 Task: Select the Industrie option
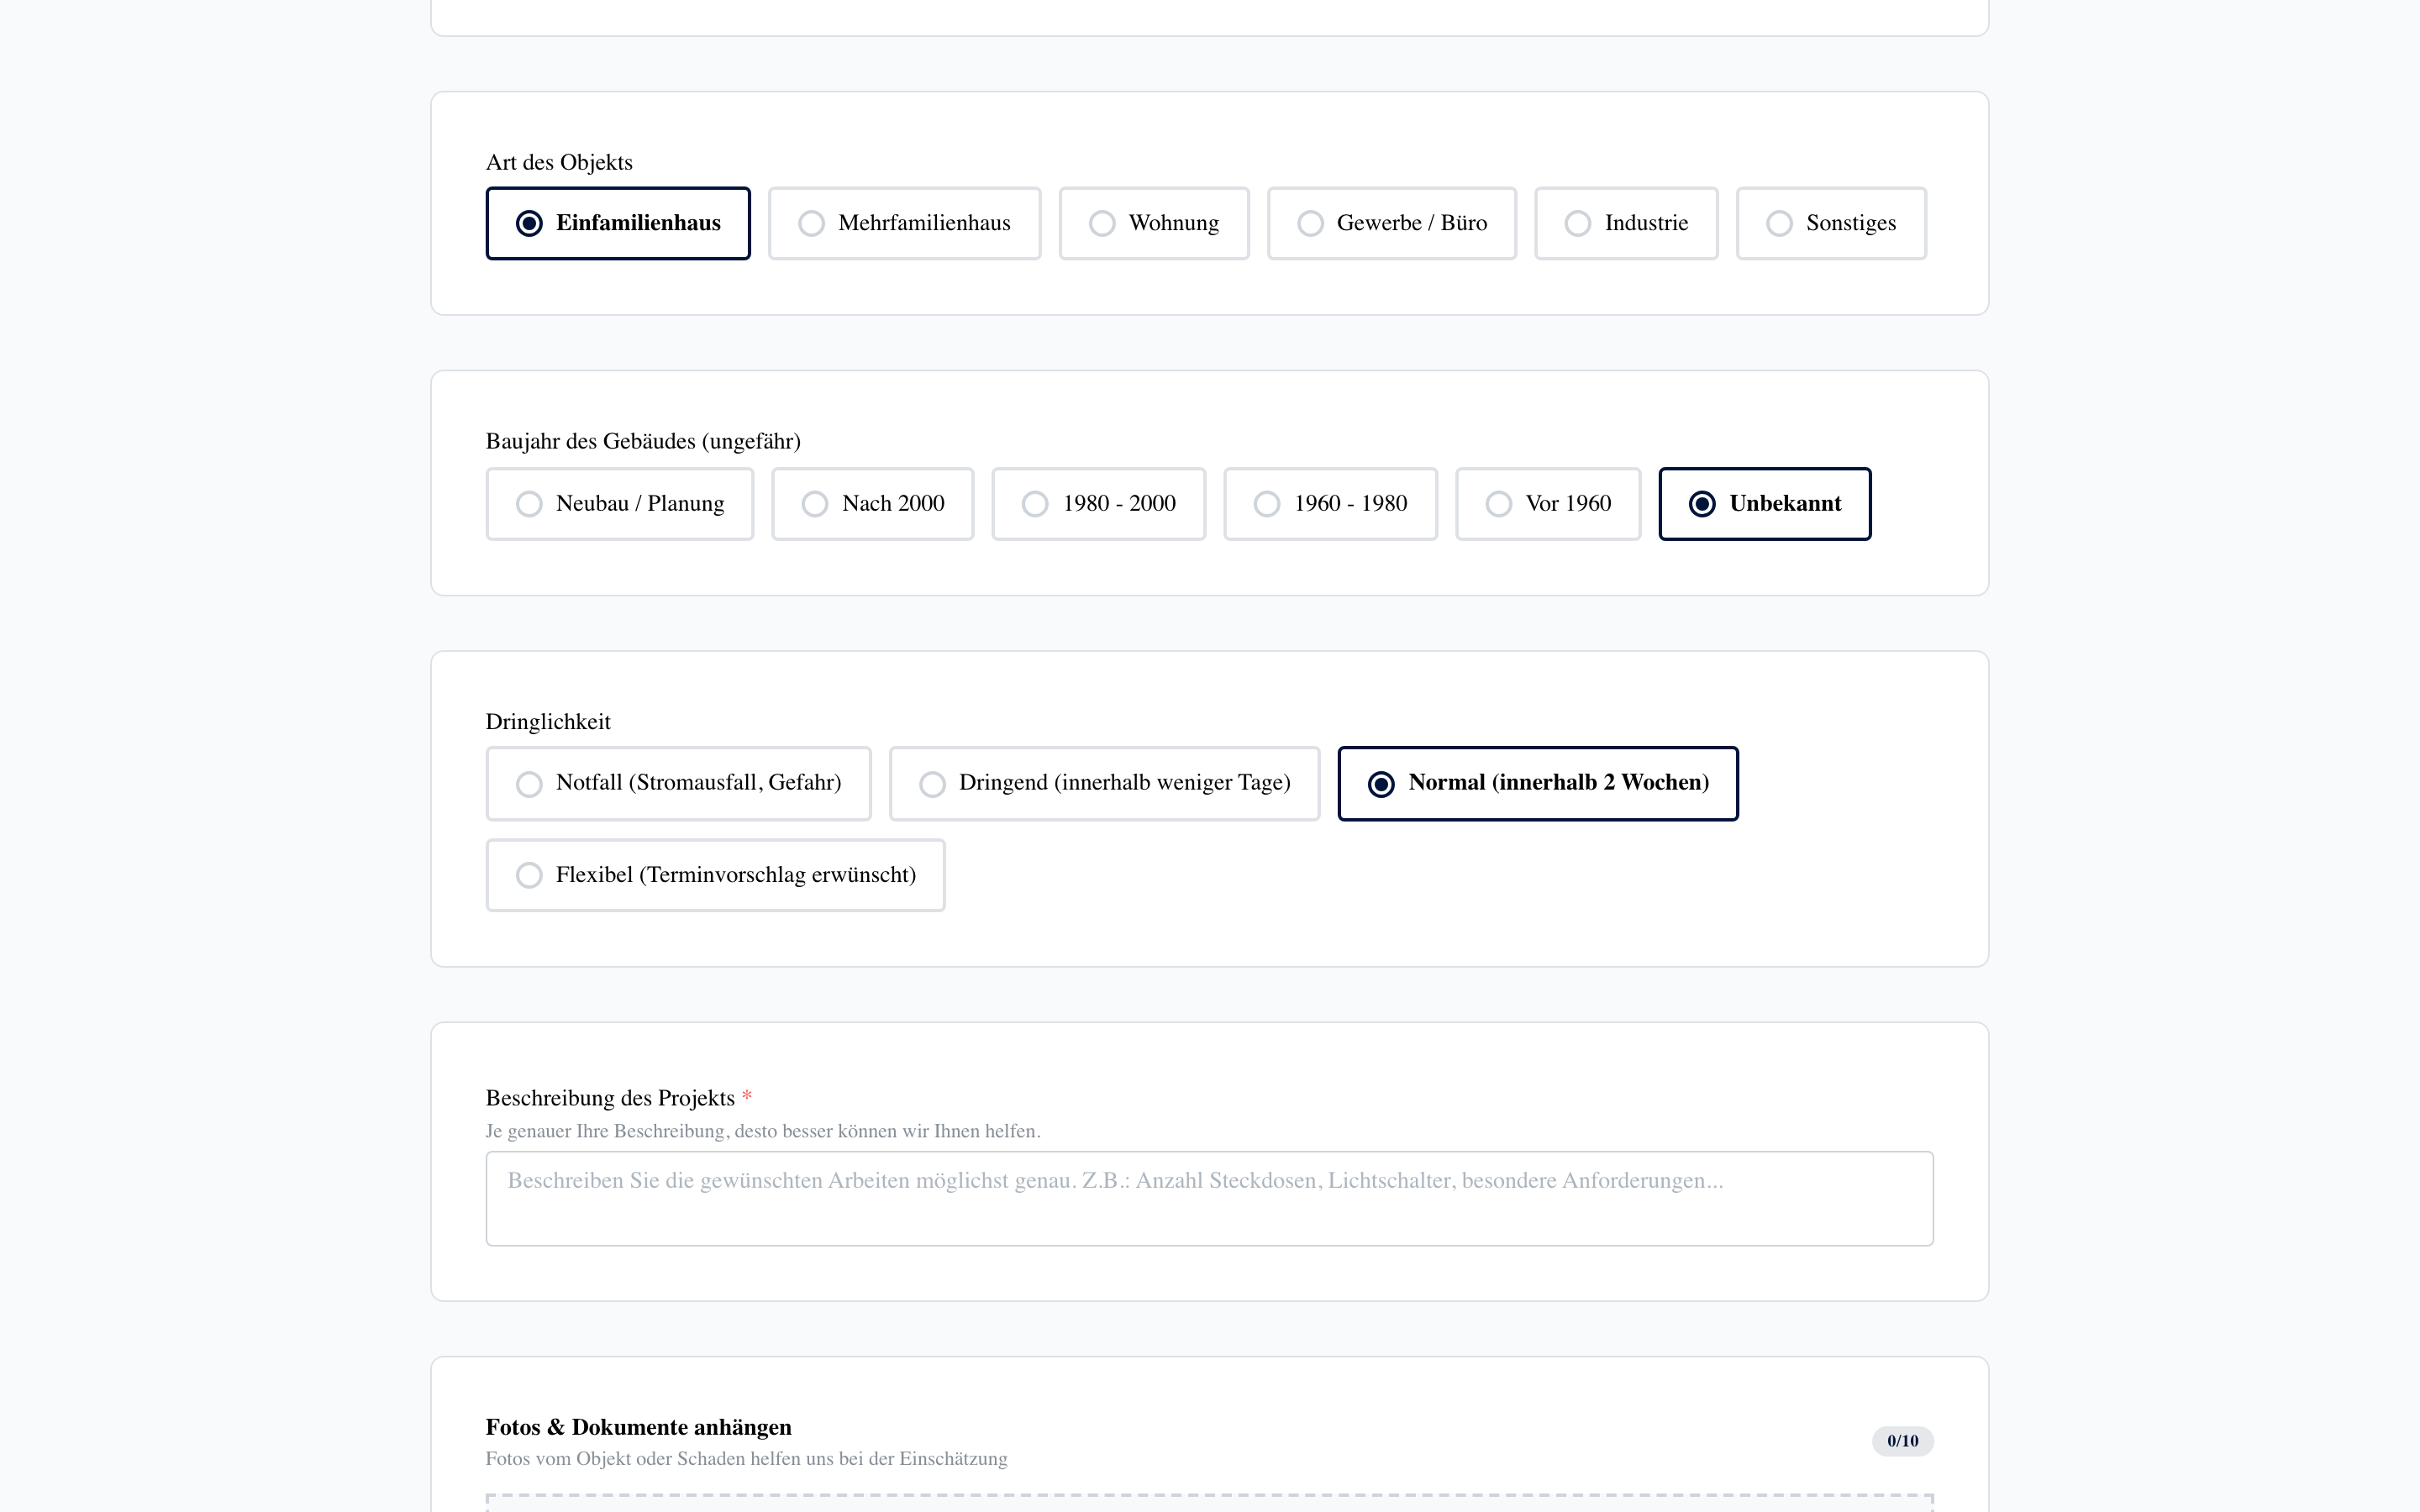click(1626, 223)
